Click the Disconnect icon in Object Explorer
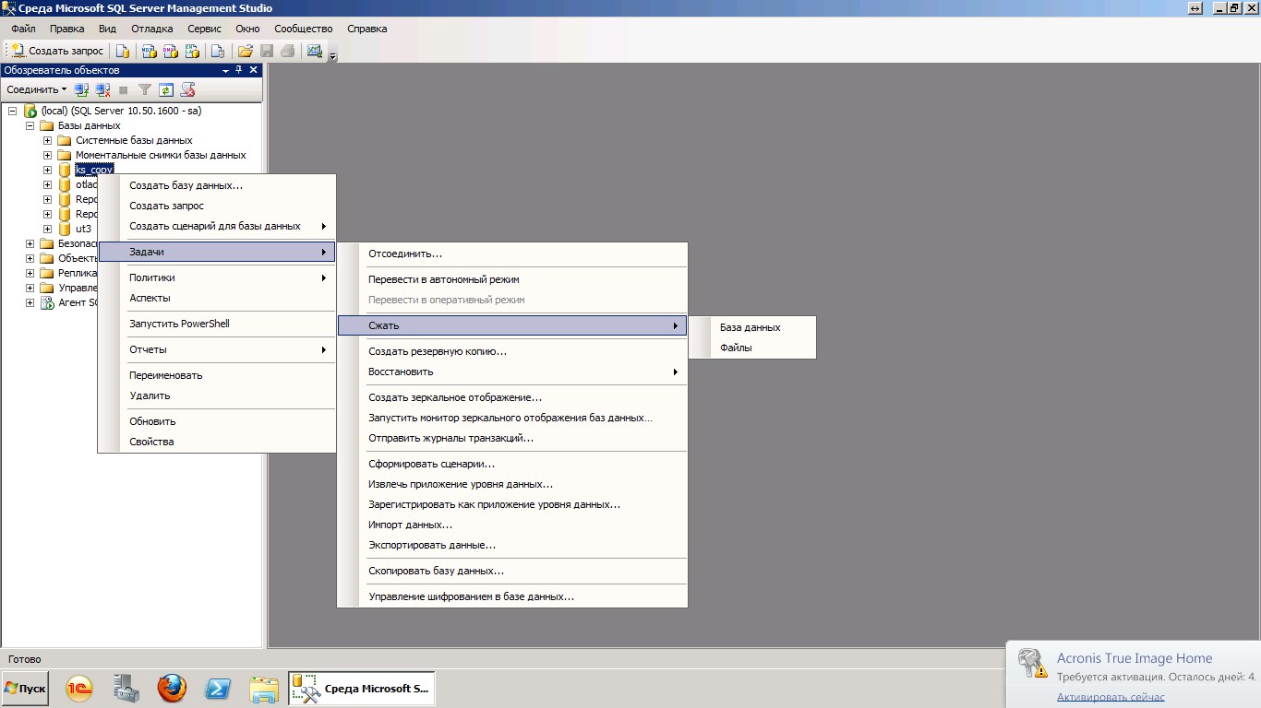Image resolution: width=1261 pixels, height=708 pixels. [x=103, y=89]
